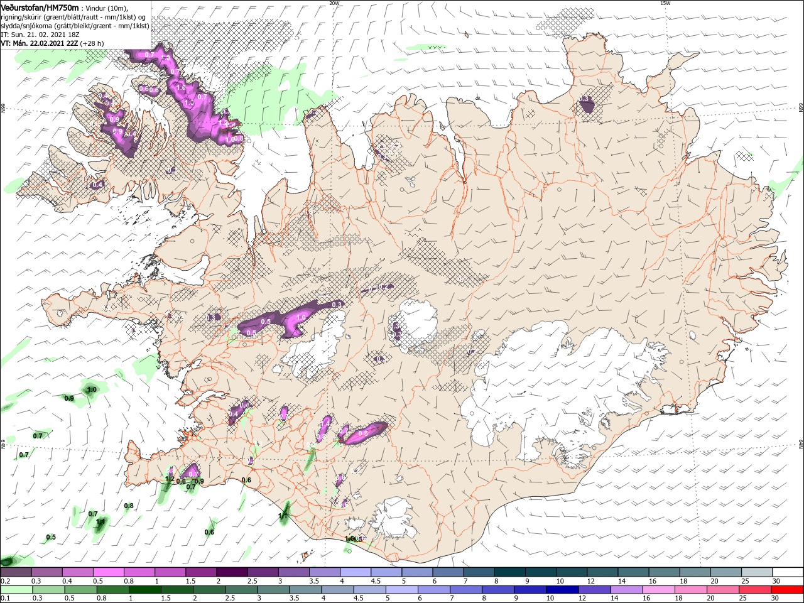Click the 0.3 value in the northeastern snow patch
The height and width of the screenshot is (603, 804).
[584, 99]
